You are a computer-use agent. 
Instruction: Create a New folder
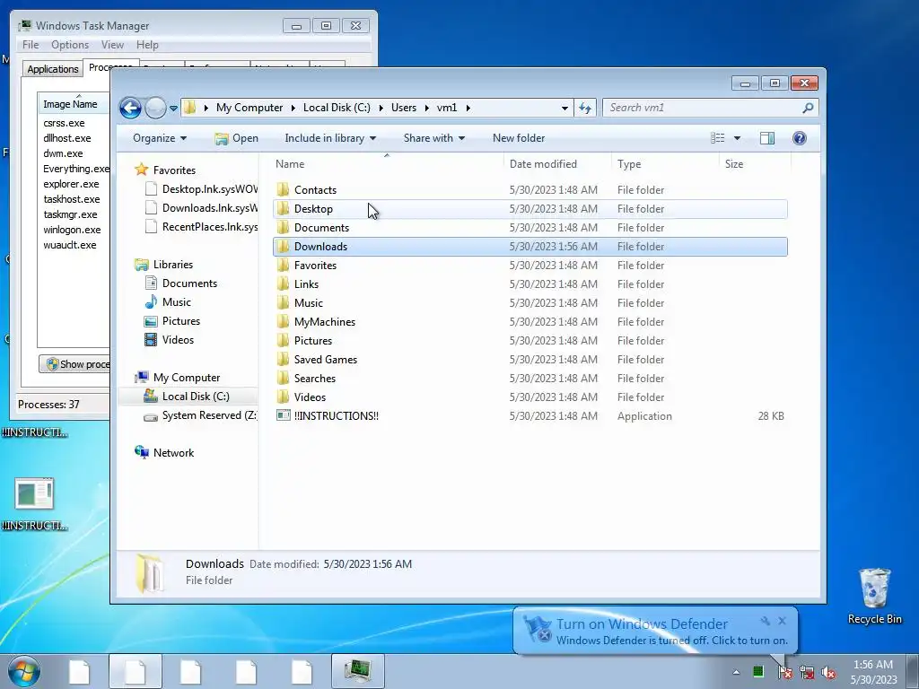pyautogui.click(x=519, y=138)
